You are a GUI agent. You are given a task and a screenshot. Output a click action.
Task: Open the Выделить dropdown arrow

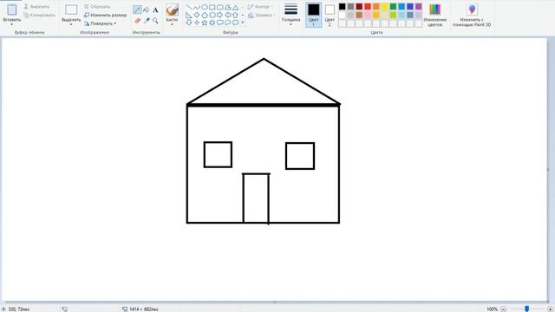click(71, 24)
